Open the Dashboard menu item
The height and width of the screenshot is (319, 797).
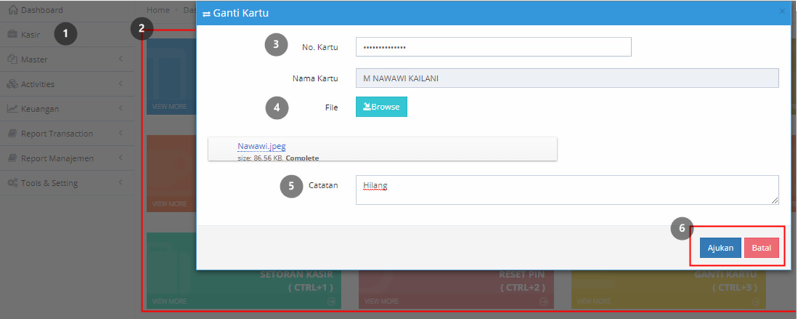click(x=67, y=10)
